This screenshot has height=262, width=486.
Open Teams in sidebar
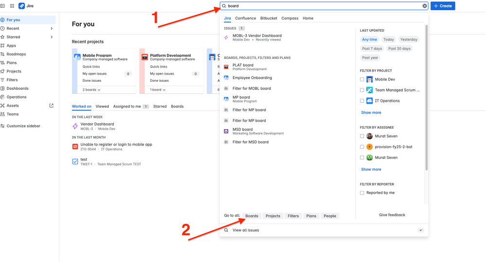pyautogui.click(x=12, y=114)
